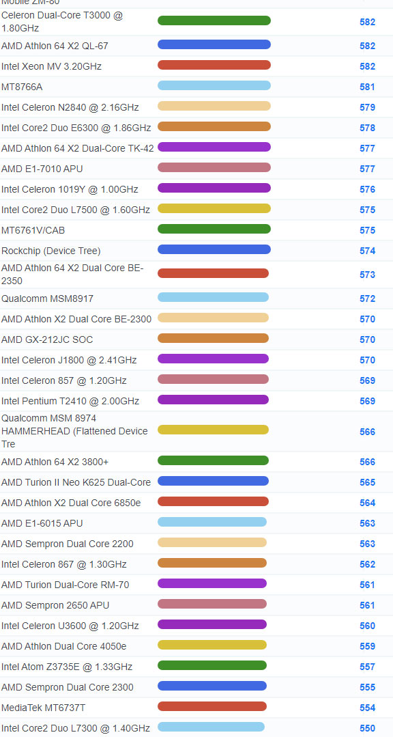
Task: Click red bar for Intel Xeon MV
Action: (214, 65)
